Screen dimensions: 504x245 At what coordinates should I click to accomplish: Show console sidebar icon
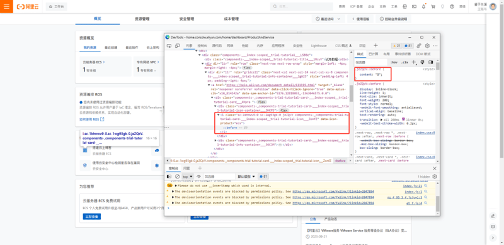tap(169, 177)
